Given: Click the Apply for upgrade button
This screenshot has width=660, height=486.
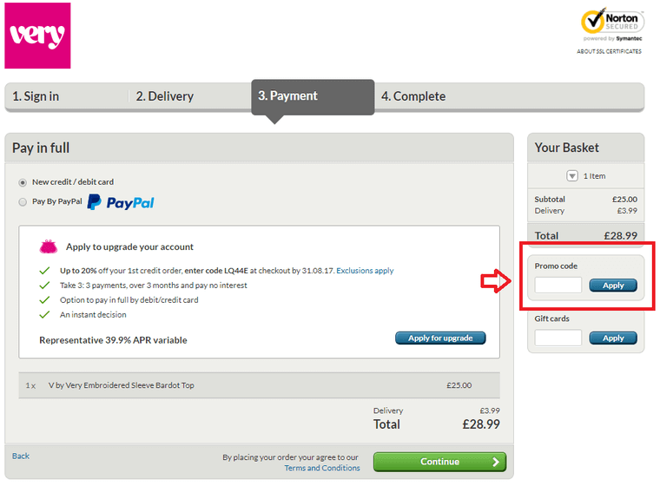Looking at the screenshot, I should coord(440,338).
